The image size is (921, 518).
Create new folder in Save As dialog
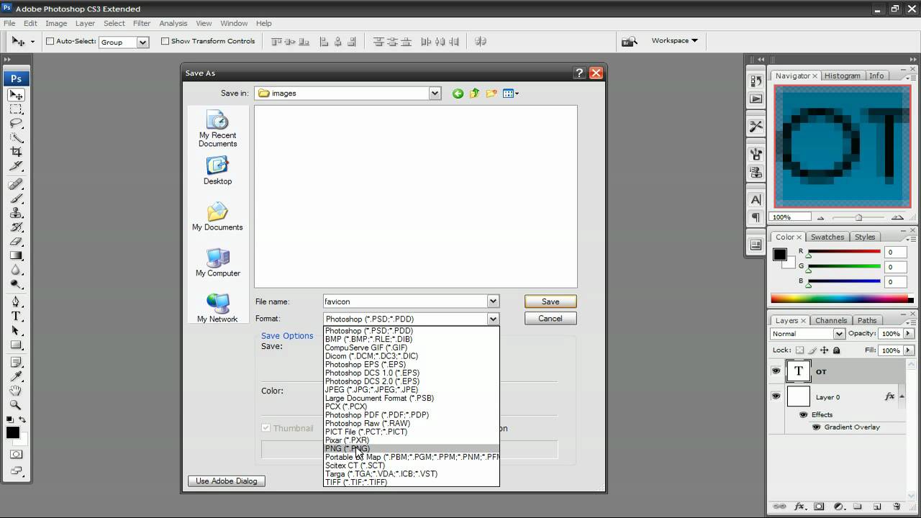pos(491,94)
